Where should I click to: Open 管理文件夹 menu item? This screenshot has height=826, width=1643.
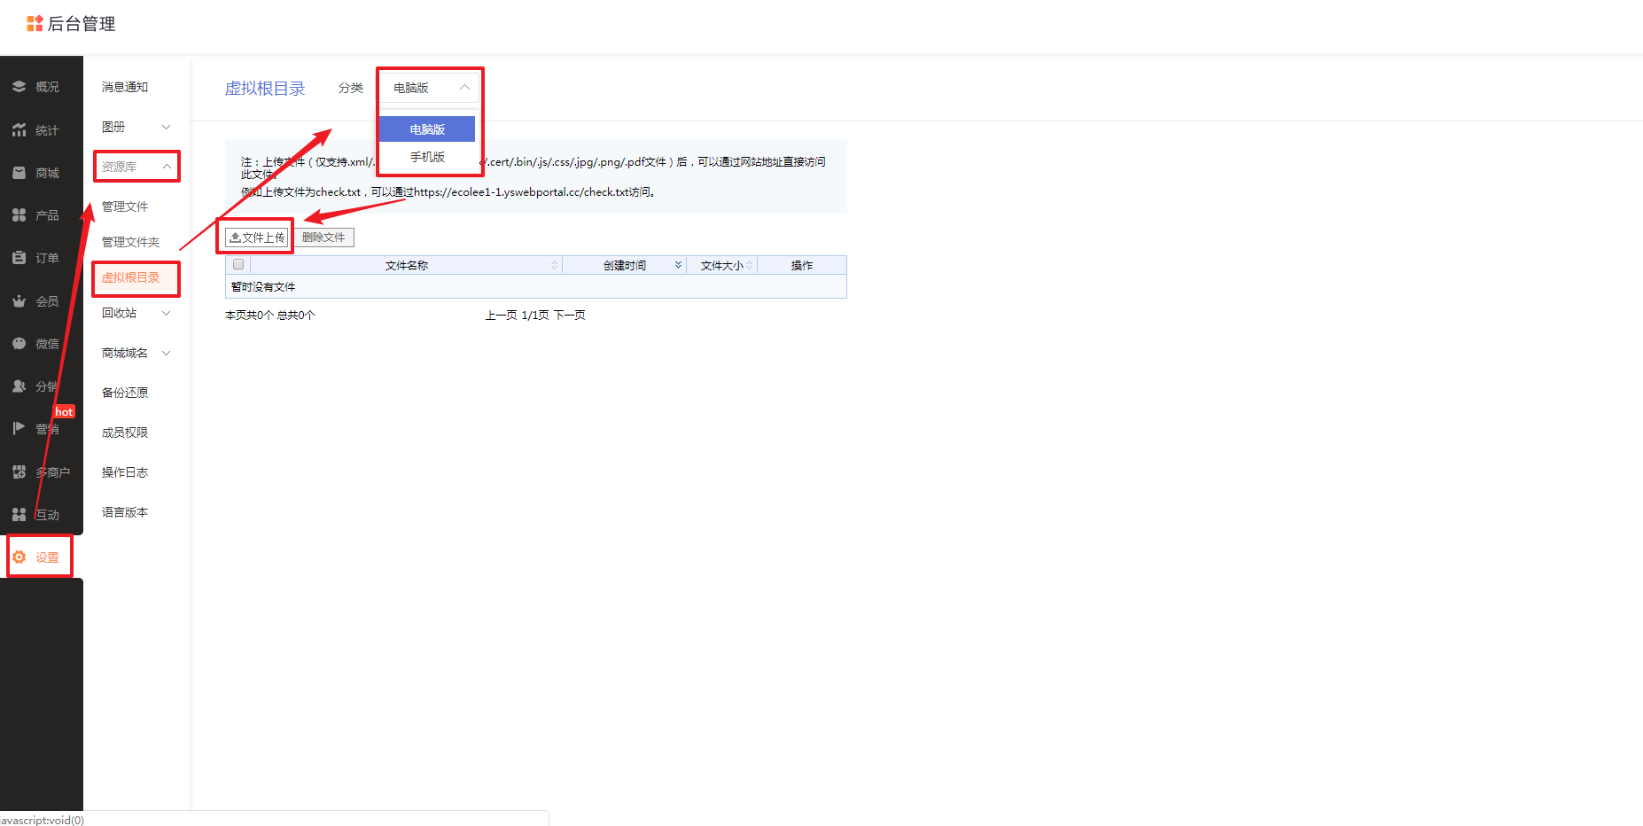pos(130,242)
